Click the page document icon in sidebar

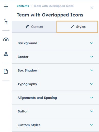[x=6, y=71]
